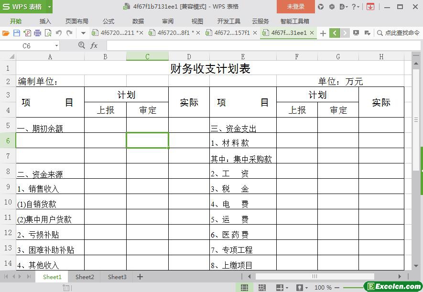Expand the quick access toolbar dropdown arrow
The image size is (423, 292).
pyautogui.click(x=83, y=33)
